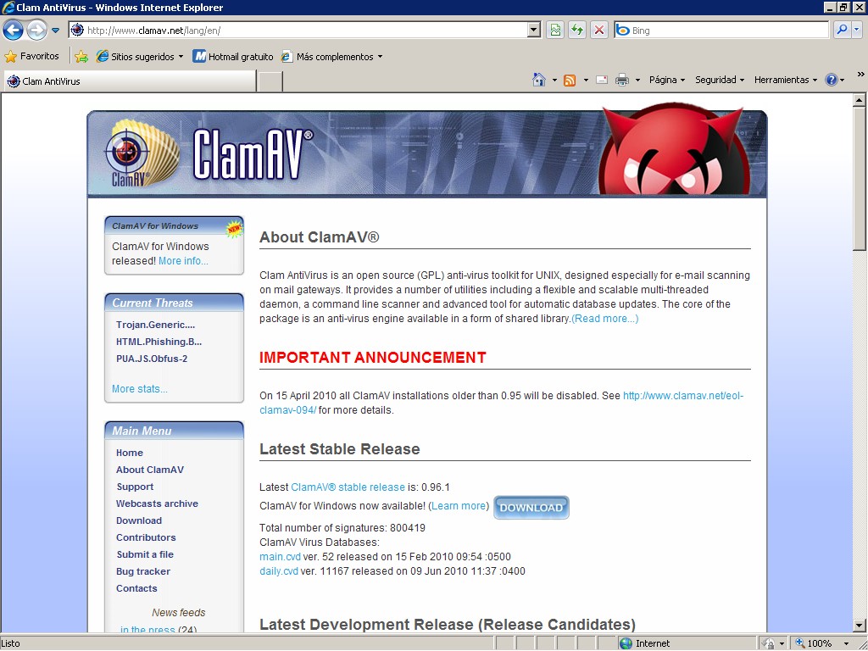Image resolution: width=868 pixels, height=651 pixels.
Task: Click the orange RSS feeds icon
Action: click(x=570, y=81)
